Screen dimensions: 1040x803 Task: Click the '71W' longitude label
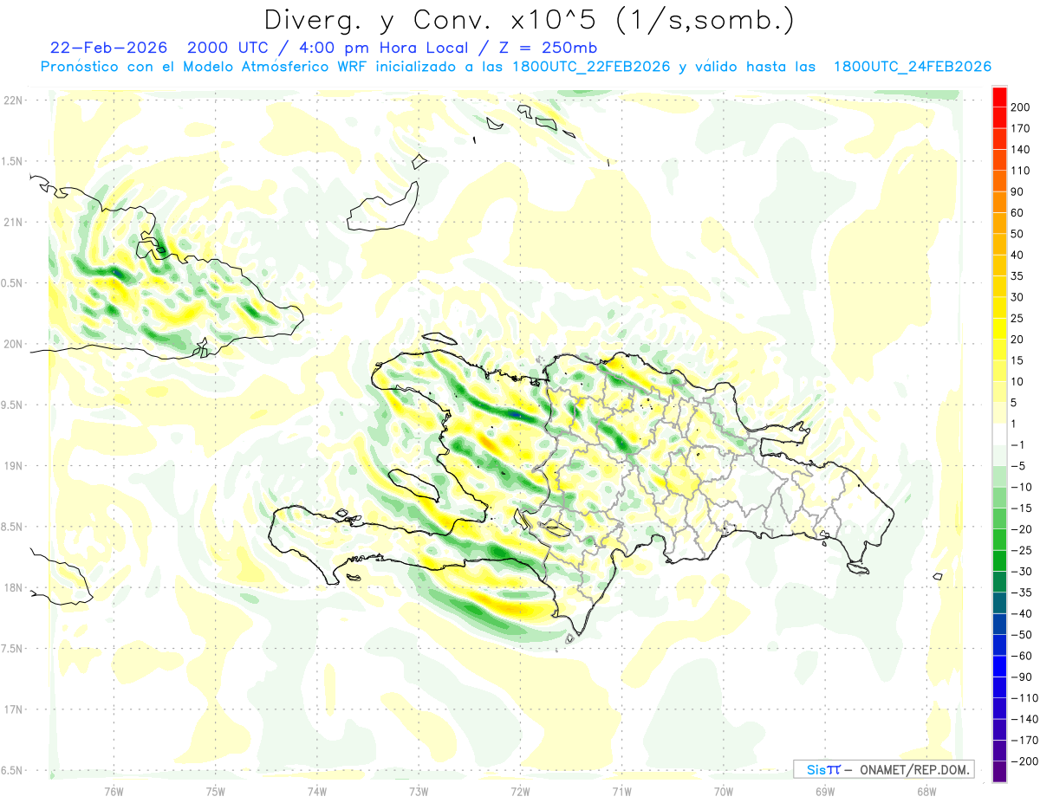tap(621, 791)
